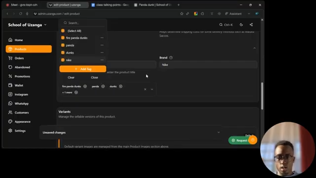Click the Instagram sidebar icon
316x178 pixels.
(10, 94)
